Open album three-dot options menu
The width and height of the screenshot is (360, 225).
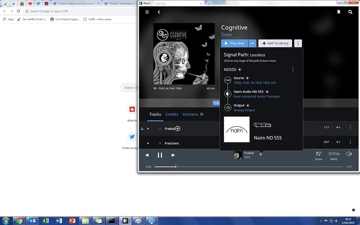point(298,43)
